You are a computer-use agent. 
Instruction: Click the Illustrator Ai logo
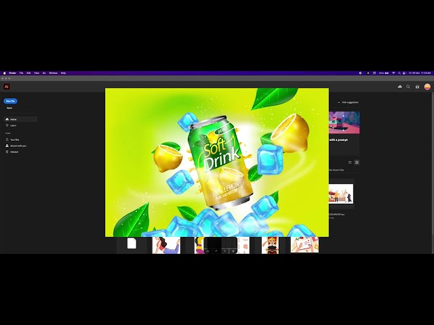click(x=6, y=87)
